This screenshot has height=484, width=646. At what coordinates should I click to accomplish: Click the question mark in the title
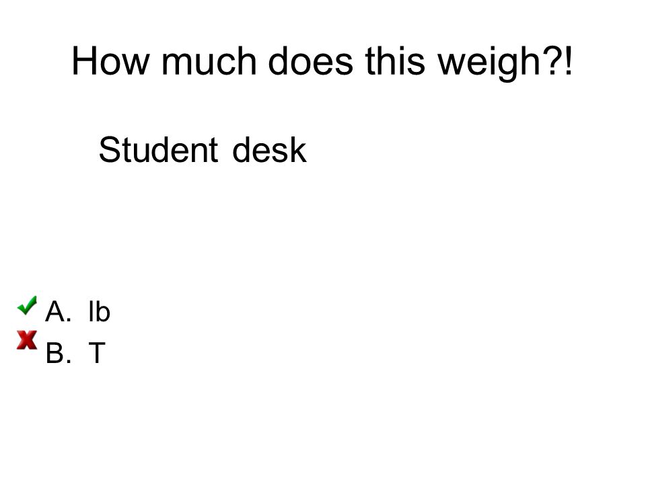pos(550,60)
